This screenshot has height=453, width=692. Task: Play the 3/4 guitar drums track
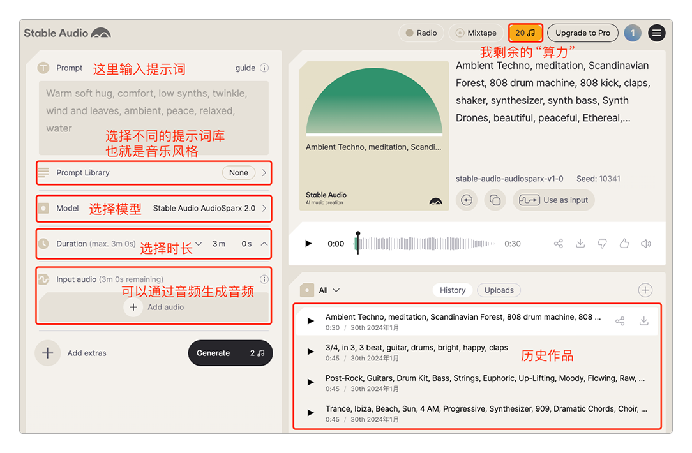coord(311,352)
